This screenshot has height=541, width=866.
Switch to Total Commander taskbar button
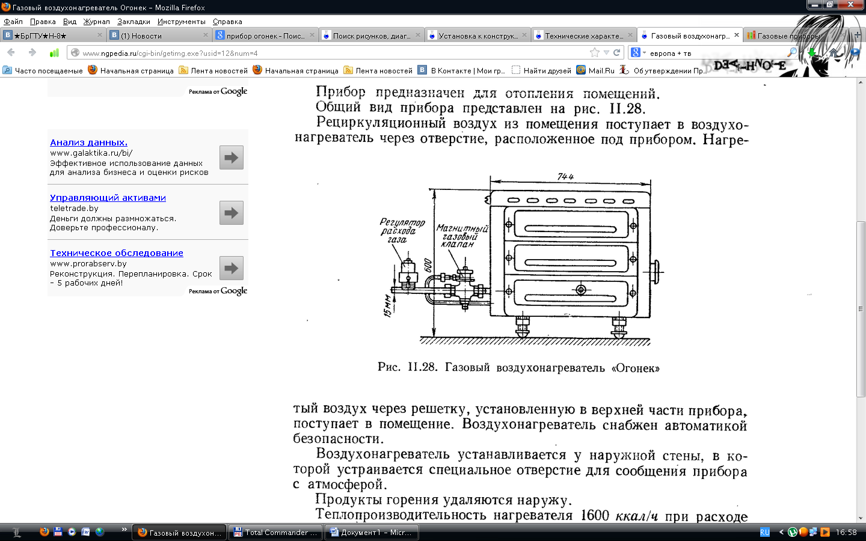[x=275, y=532]
